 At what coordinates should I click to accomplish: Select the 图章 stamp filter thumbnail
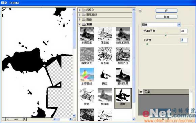click(123, 95)
